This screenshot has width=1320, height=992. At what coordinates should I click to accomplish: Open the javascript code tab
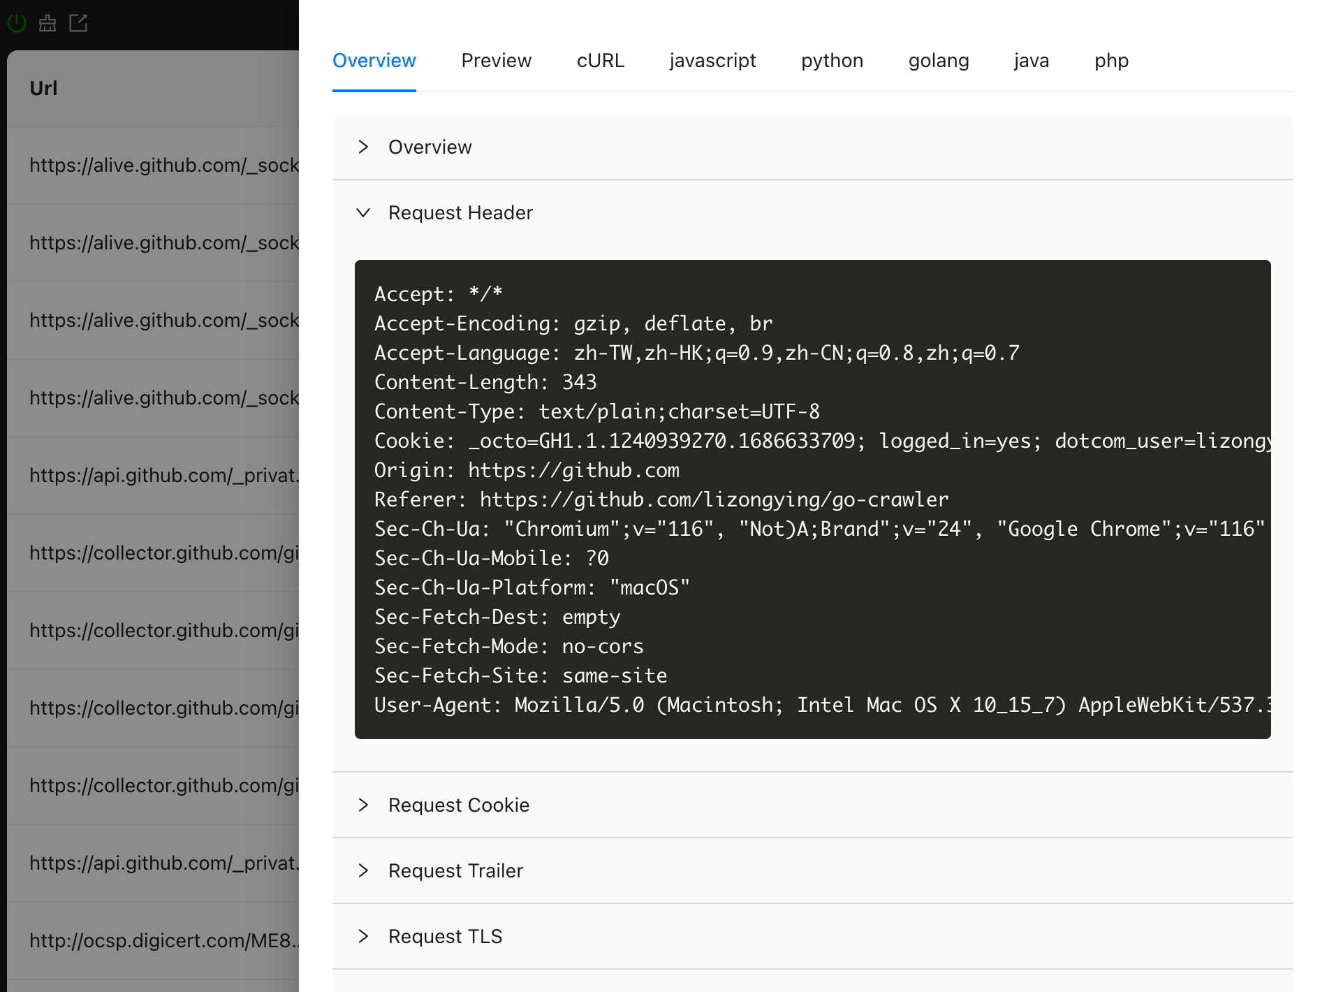pos(712,61)
